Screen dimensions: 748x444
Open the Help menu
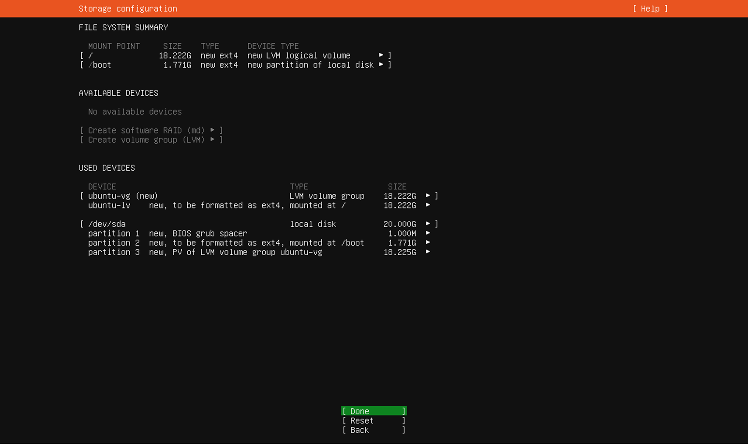[650, 9]
